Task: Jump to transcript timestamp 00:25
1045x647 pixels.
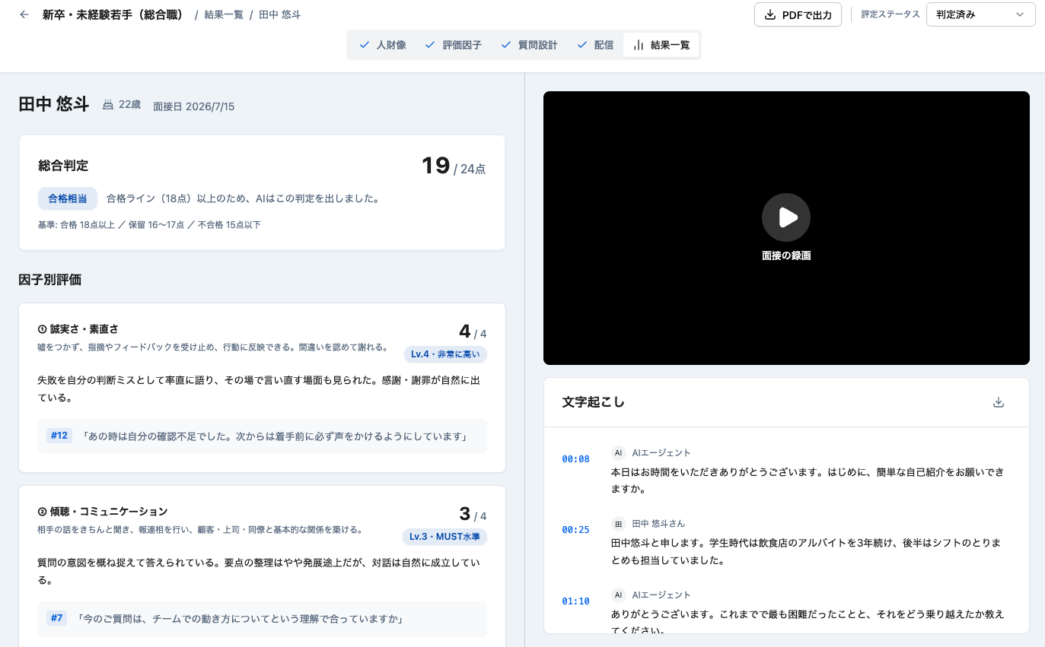Action: (575, 530)
